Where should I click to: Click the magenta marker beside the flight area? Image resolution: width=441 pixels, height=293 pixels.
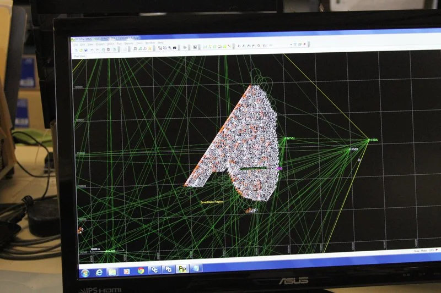[x=279, y=169]
